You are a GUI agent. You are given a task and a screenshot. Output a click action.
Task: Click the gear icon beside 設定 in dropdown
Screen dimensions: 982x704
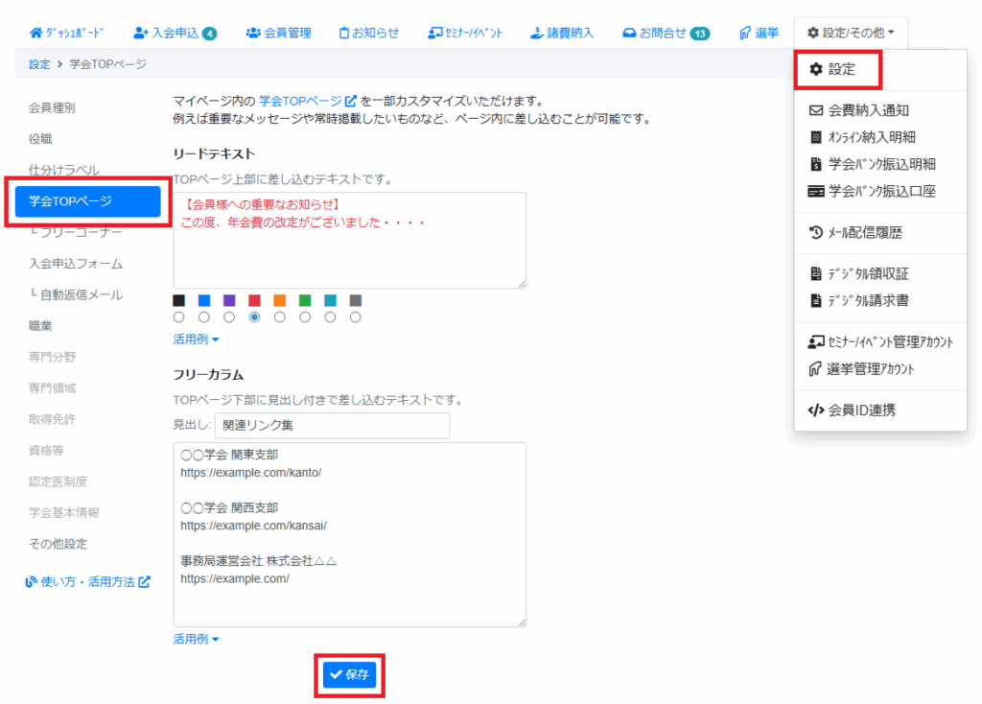tap(816, 69)
